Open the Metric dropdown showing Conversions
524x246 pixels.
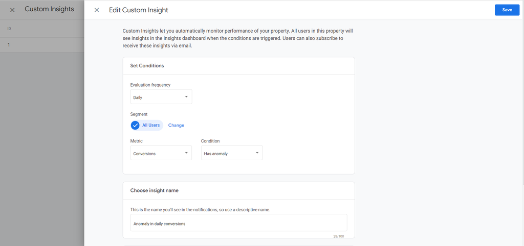coord(161,153)
